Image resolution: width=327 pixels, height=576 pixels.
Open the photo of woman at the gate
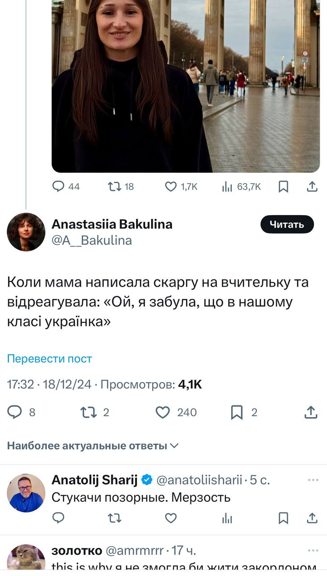(x=186, y=85)
